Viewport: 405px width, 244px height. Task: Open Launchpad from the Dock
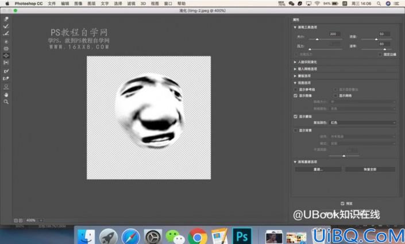point(109,237)
